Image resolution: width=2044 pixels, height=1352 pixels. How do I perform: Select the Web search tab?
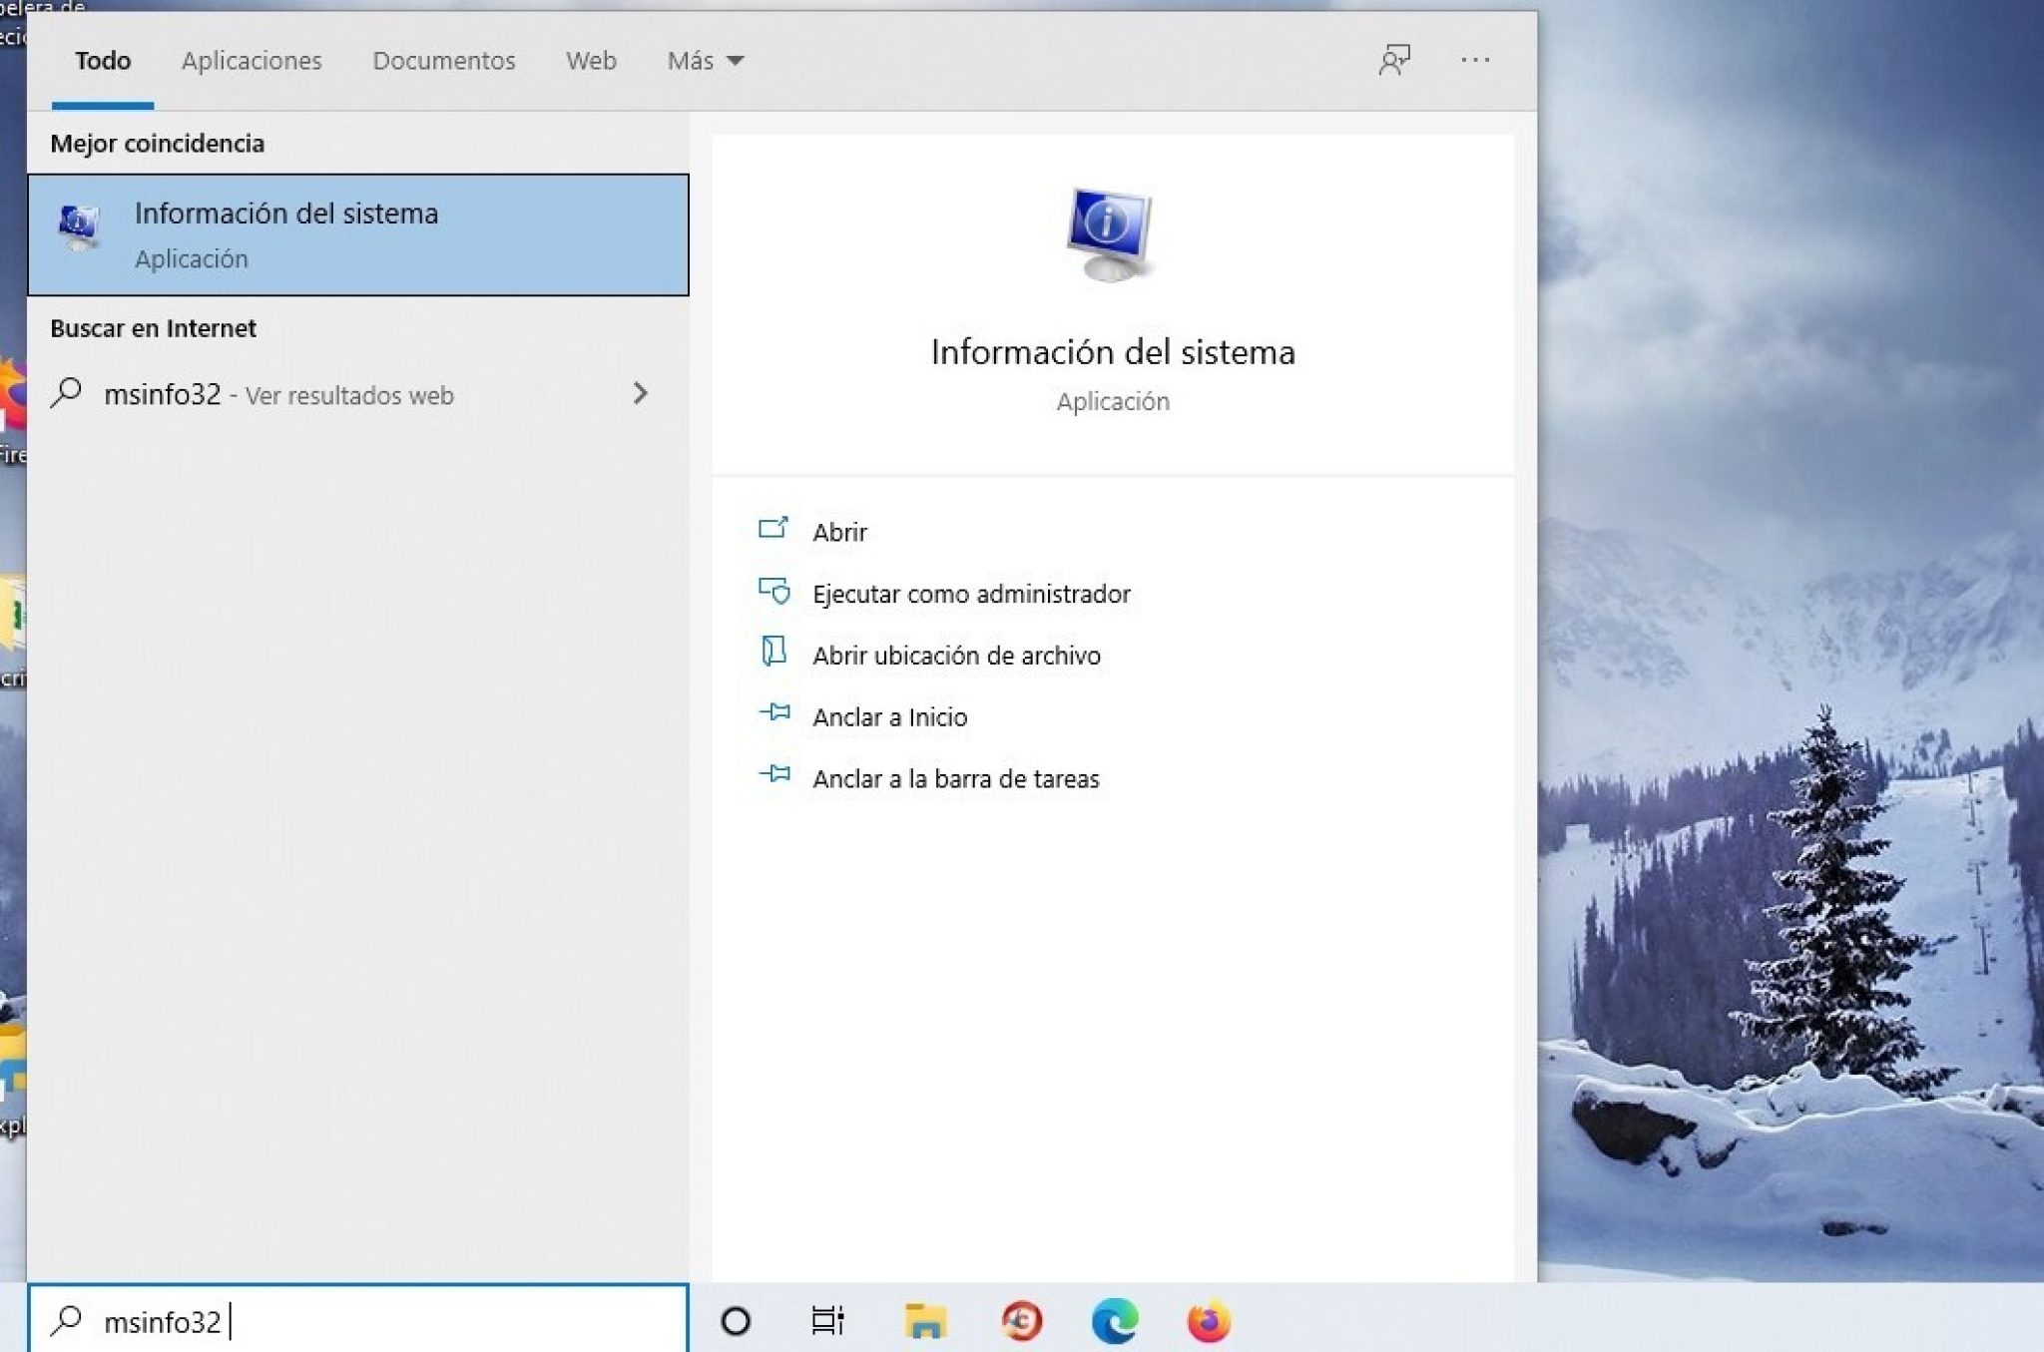[591, 61]
